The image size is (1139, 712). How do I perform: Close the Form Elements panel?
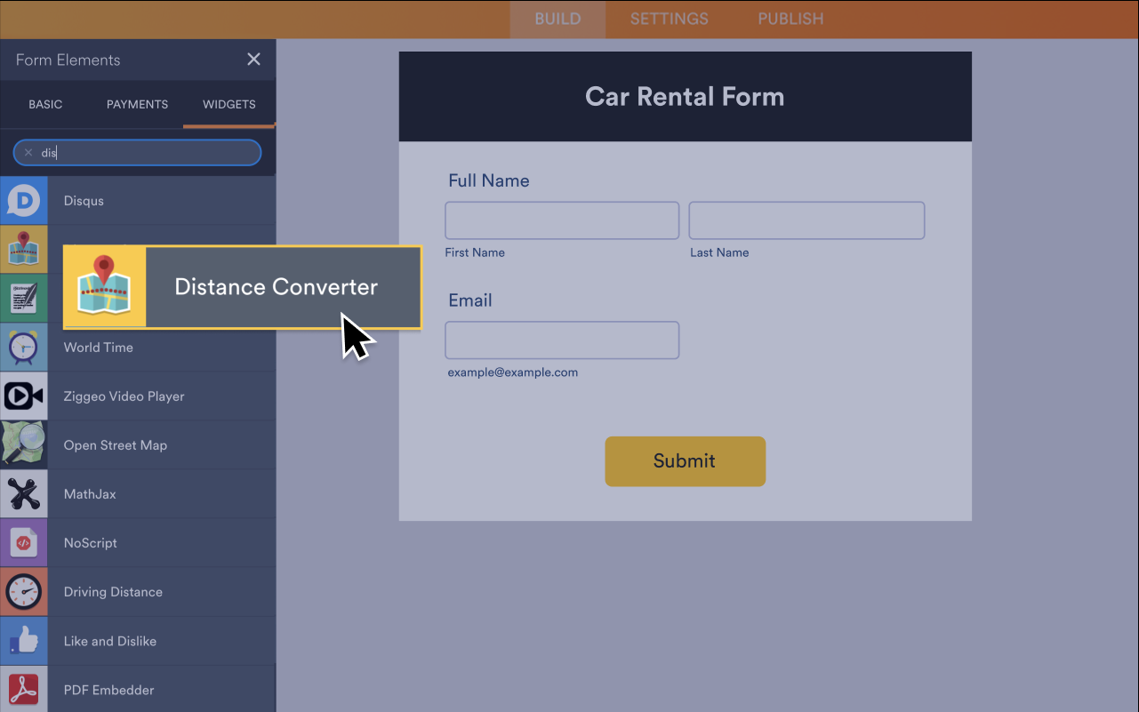[x=253, y=59]
